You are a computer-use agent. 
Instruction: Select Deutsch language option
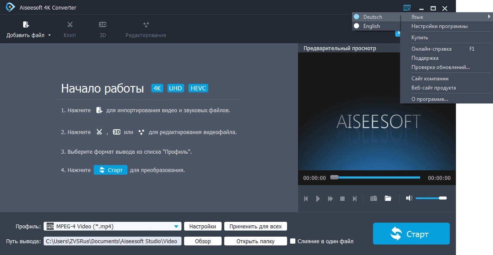(x=376, y=17)
